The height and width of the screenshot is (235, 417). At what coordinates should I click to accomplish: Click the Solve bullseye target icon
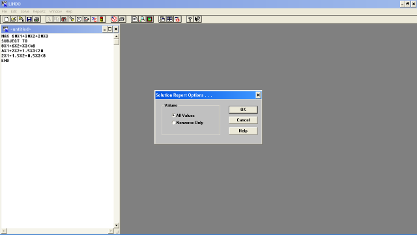(115, 19)
